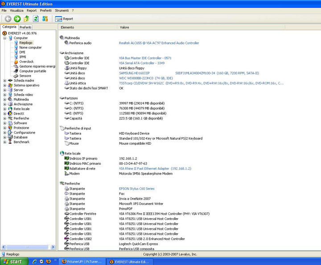Open the Realtek ALC655 audio controller link
The image size is (321, 265).
[159, 43]
